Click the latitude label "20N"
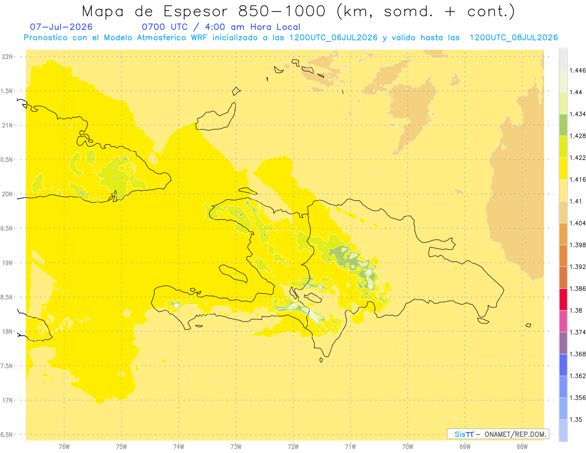The image size is (586, 453). point(8,194)
